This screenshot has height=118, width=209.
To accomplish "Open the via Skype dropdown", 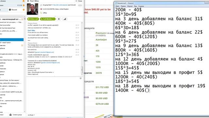I will 31,115.
